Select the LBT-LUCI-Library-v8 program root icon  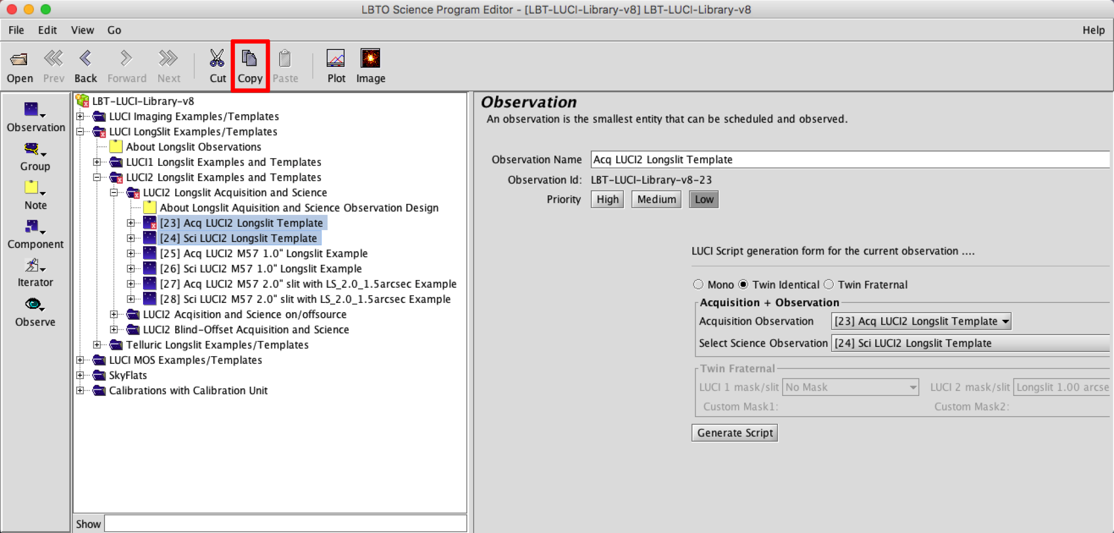coord(83,101)
